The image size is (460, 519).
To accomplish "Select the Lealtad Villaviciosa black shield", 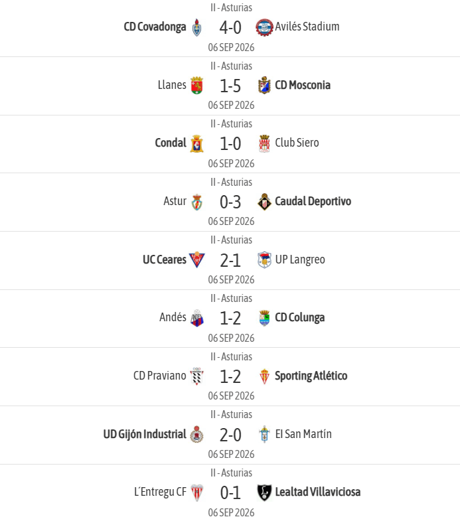I will point(264,492).
